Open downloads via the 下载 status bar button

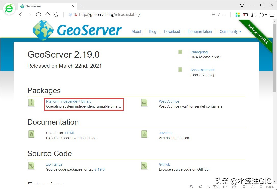click(x=213, y=187)
